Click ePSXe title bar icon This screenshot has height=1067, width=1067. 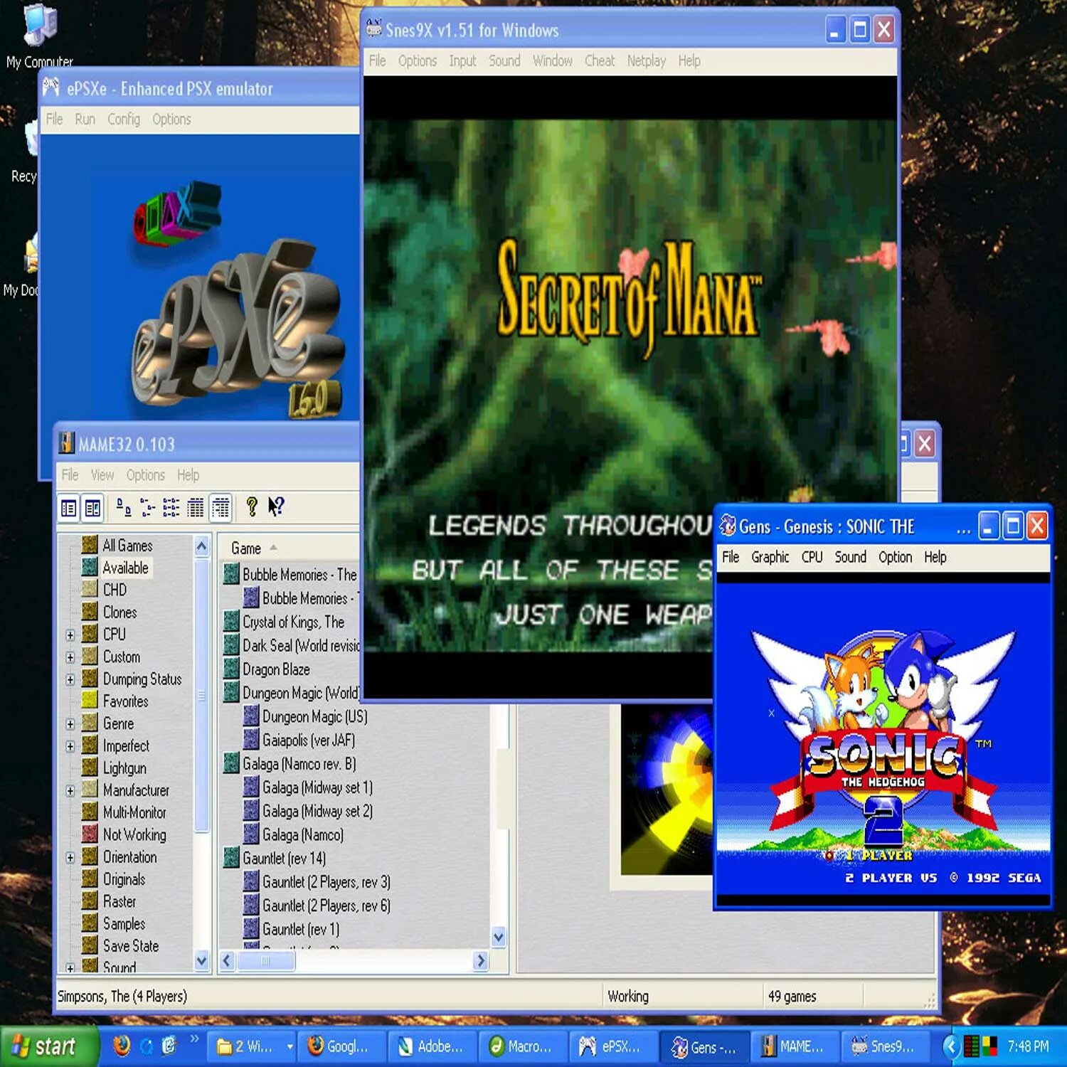51,87
